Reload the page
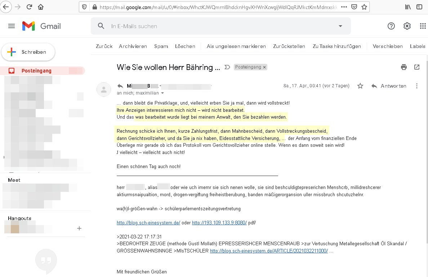The height and width of the screenshot is (277, 428). [x=29, y=7]
